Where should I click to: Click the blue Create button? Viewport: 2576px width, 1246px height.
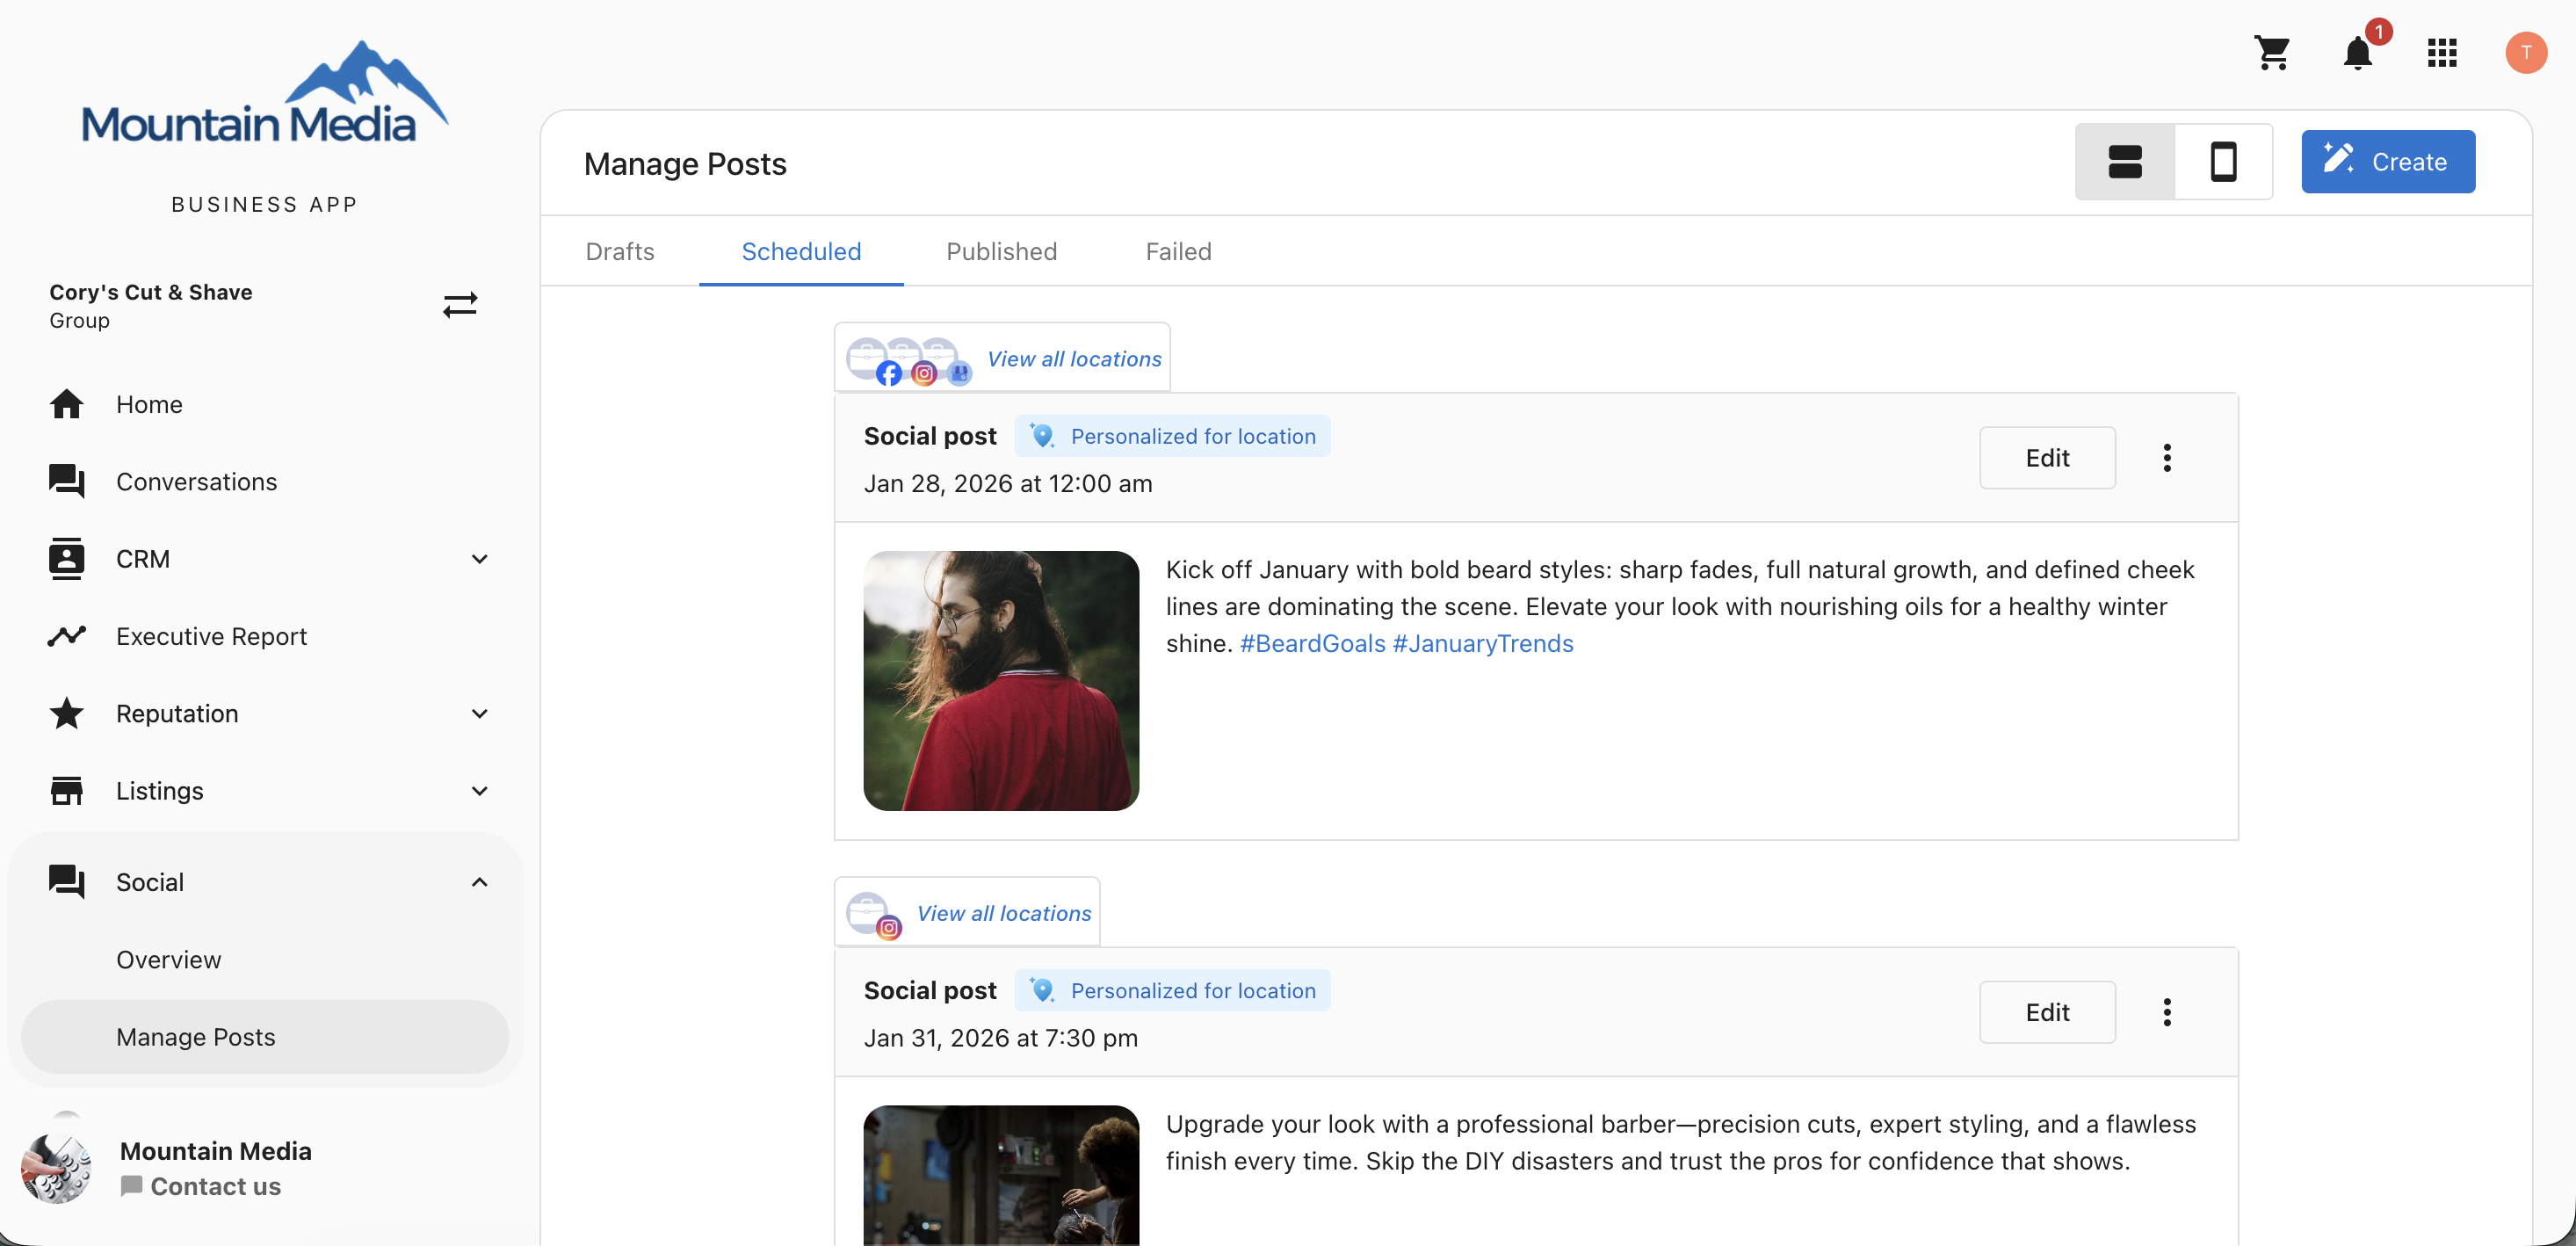[2387, 162]
